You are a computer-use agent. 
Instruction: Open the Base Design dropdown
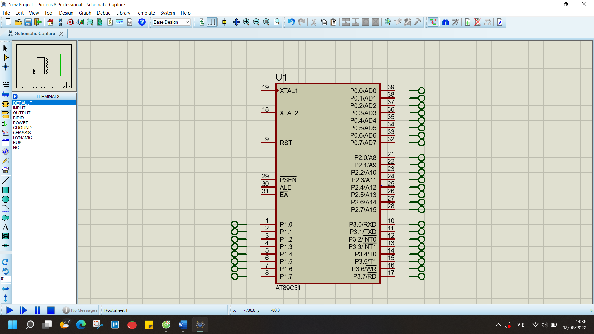(171, 22)
